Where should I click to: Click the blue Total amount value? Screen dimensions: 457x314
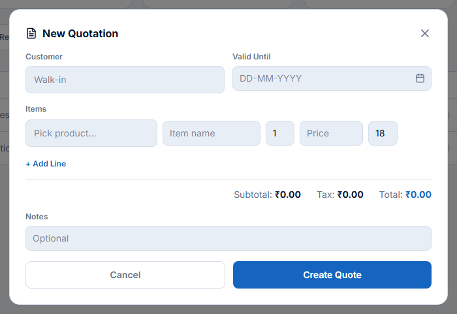(418, 195)
